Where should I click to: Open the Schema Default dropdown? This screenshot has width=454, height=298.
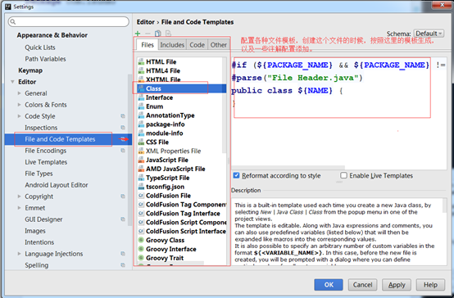429,34
